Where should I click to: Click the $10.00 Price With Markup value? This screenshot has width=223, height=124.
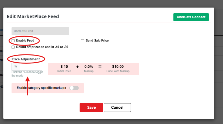tap(118, 67)
